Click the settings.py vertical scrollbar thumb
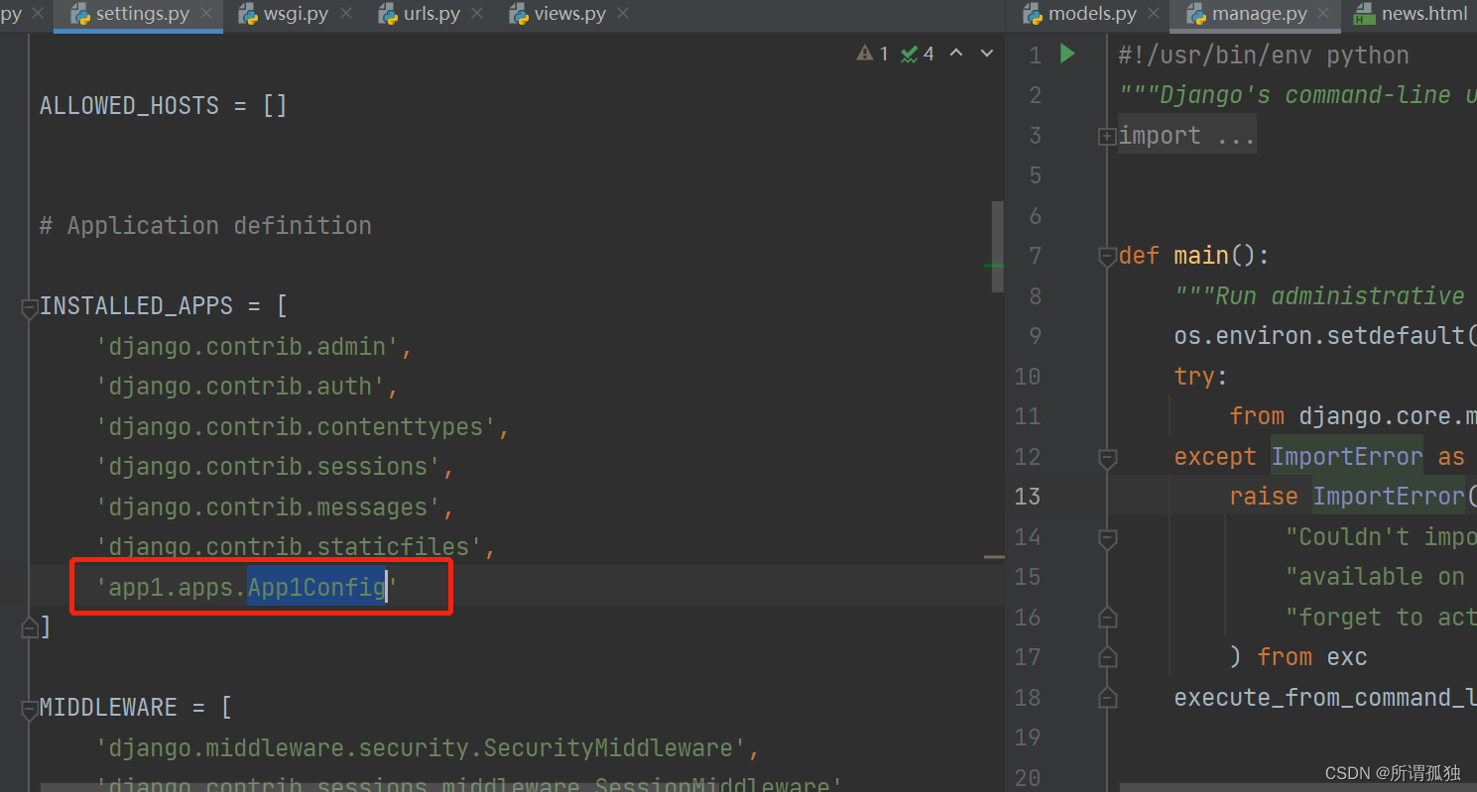Viewport: 1477px width, 792px height. pyautogui.click(x=998, y=247)
